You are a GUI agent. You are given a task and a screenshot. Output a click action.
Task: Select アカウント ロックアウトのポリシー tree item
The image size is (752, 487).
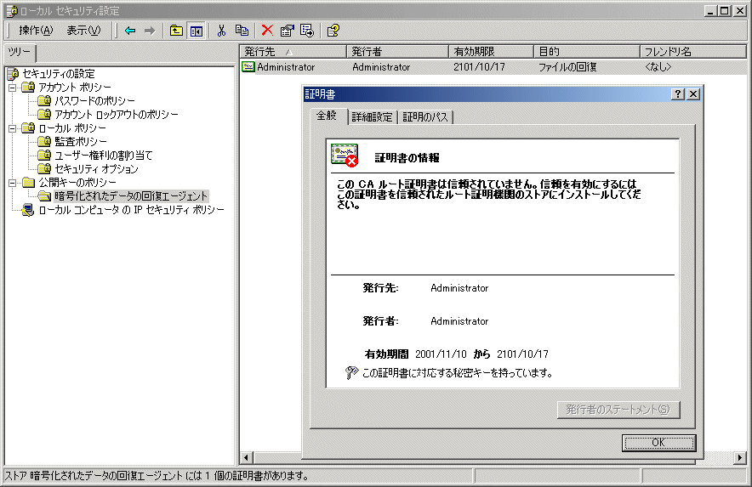[116, 114]
